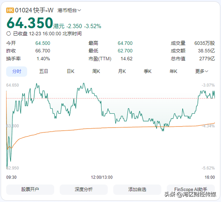The height and width of the screenshot is (202, 221).
Task: Click the 16:00 time axis label
Action: pos(210,177)
